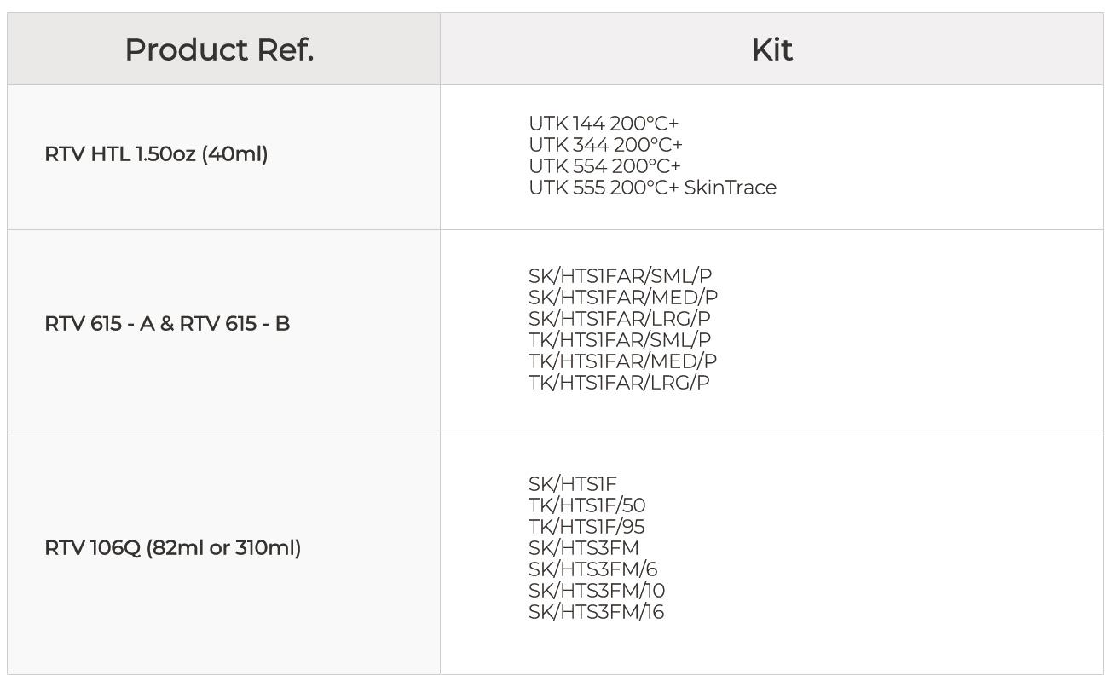The width and height of the screenshot is (1115, 699).
Task: Click kit TK/HTS1FAR/SML/P
Action: (x=620, y=340)
